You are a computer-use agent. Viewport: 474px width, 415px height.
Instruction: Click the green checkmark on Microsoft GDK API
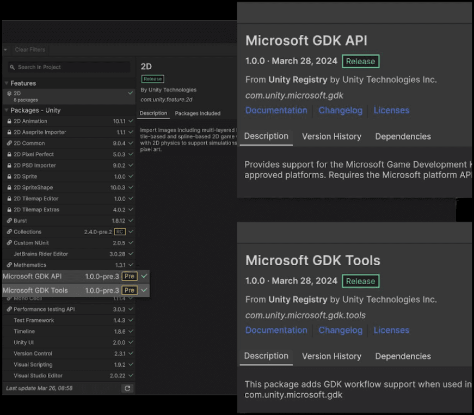pyautogui.click(x=143, y=276)
